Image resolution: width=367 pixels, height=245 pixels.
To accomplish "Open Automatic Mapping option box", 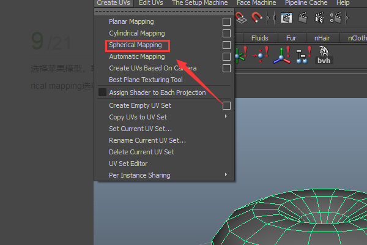I will [226, 56].
